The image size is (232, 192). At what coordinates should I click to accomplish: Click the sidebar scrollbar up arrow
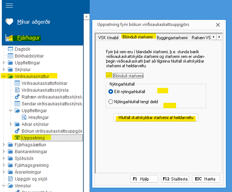[86, 17]
